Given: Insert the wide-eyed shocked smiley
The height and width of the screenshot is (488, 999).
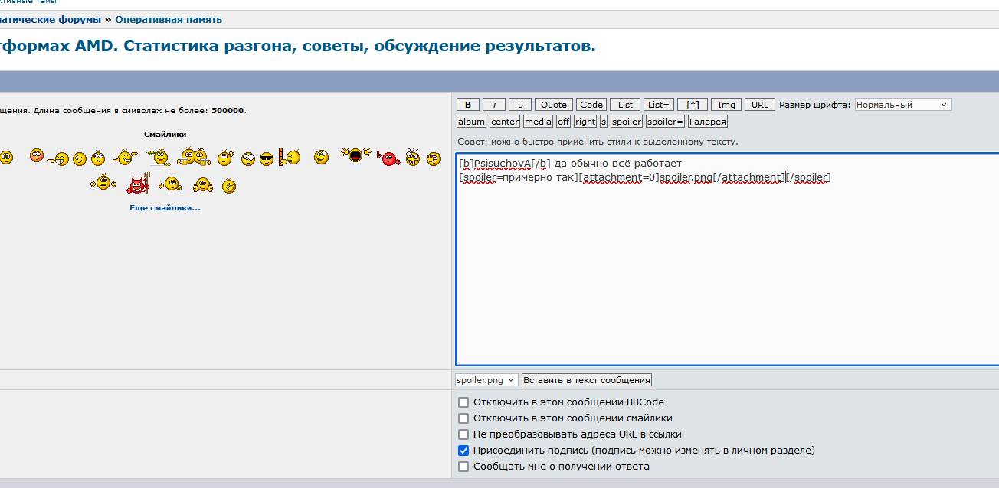Looking at the screenshot, I should tap(247, 159).
